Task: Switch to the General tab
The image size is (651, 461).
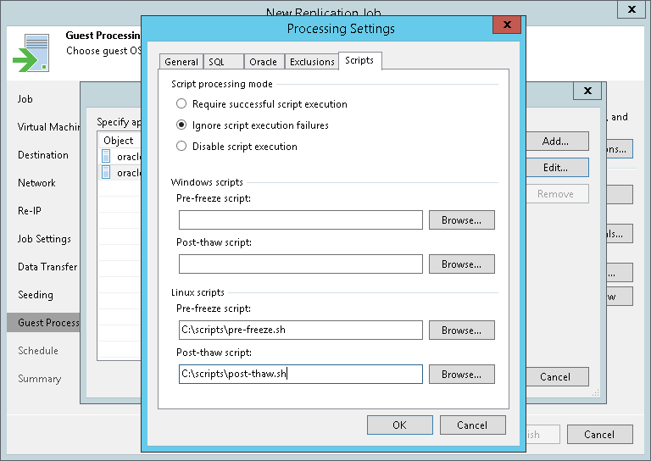Action: [181, 62]
